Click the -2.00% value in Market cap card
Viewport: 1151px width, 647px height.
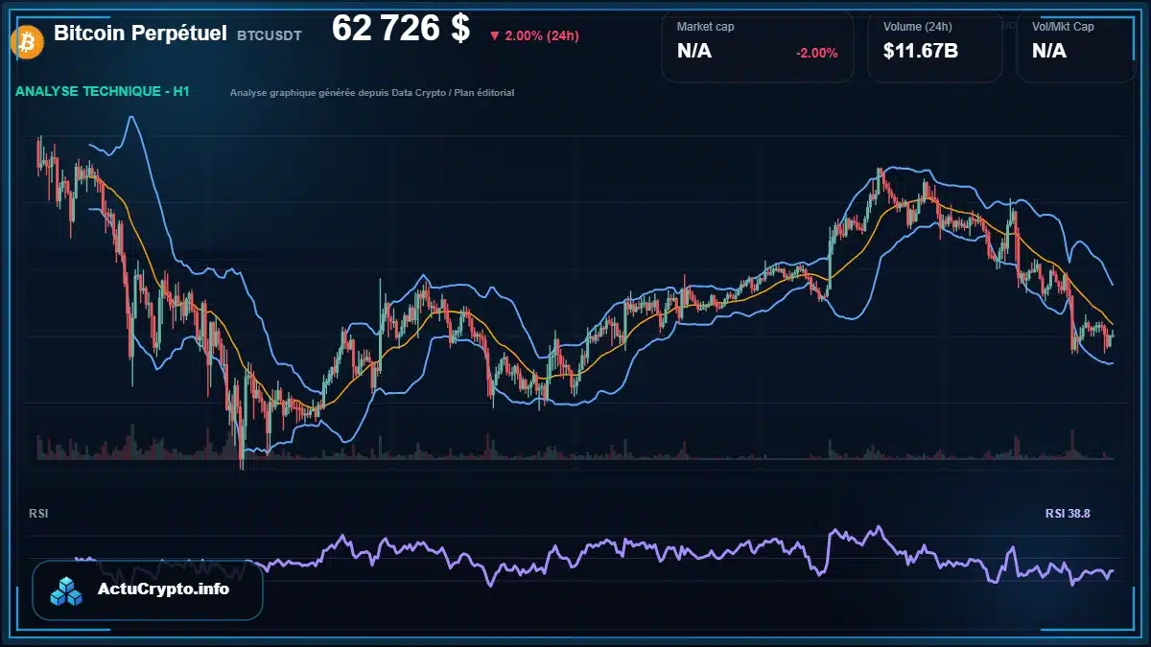coord(816,53)
